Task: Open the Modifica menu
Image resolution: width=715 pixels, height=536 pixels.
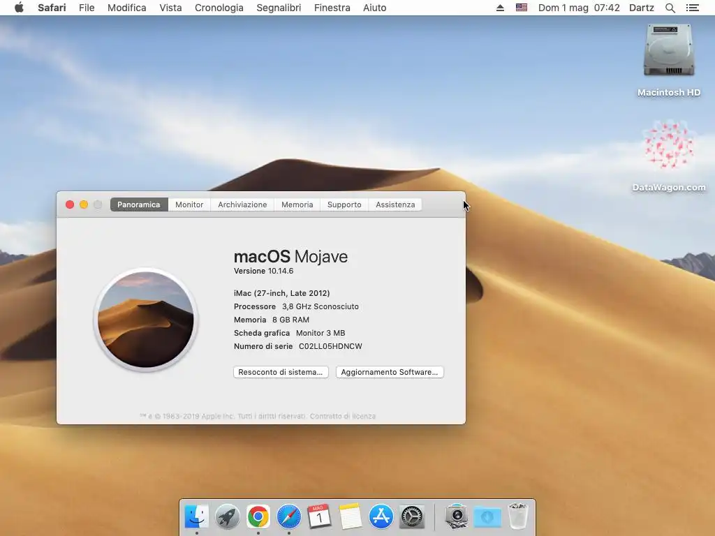Action: pyautogui.click(x=127, y=8)
